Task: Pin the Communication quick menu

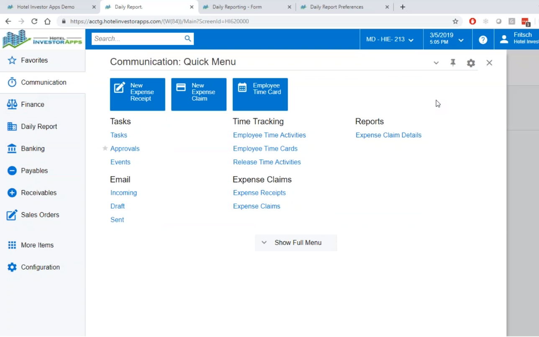Action: click(453, 63)
